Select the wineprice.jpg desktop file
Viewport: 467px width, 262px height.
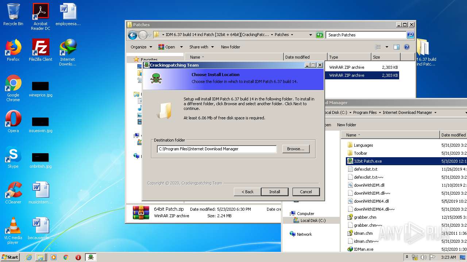(40, 90)
